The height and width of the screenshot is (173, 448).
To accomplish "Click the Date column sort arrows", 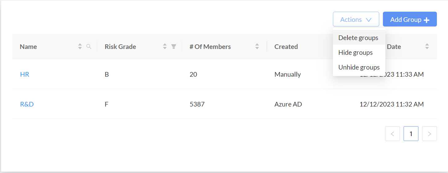I will [427, 46].
